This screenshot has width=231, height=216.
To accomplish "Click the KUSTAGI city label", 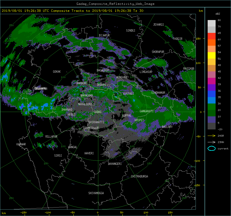I will point(129,94).
